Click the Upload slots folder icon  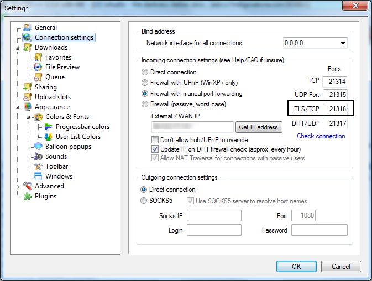coord(28,97)
